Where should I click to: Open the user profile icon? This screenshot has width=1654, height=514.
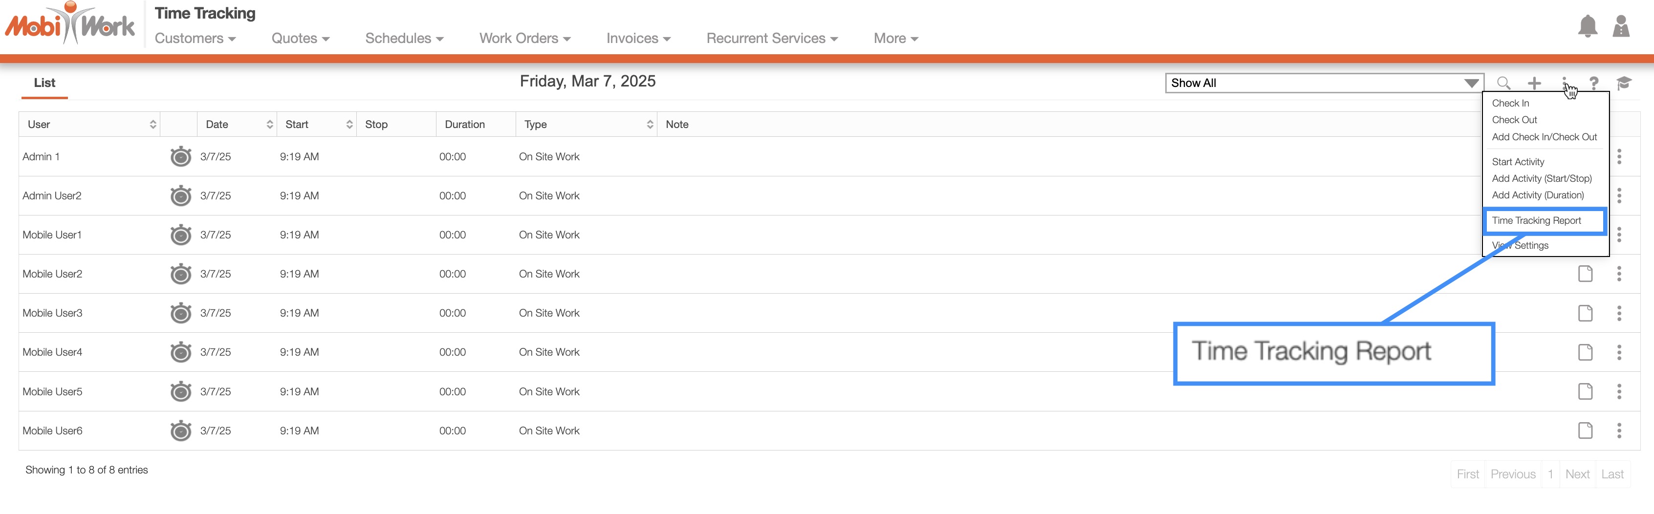click(x=1621, y=26)
